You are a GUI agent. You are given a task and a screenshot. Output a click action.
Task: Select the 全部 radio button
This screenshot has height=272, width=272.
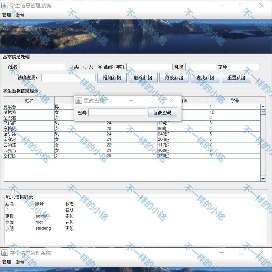100,67
